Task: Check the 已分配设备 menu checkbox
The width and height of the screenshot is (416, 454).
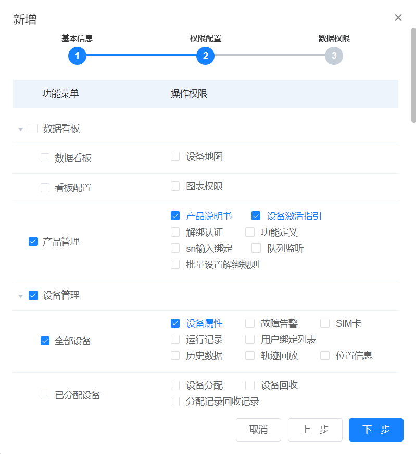Action: [x=45, y=395]
